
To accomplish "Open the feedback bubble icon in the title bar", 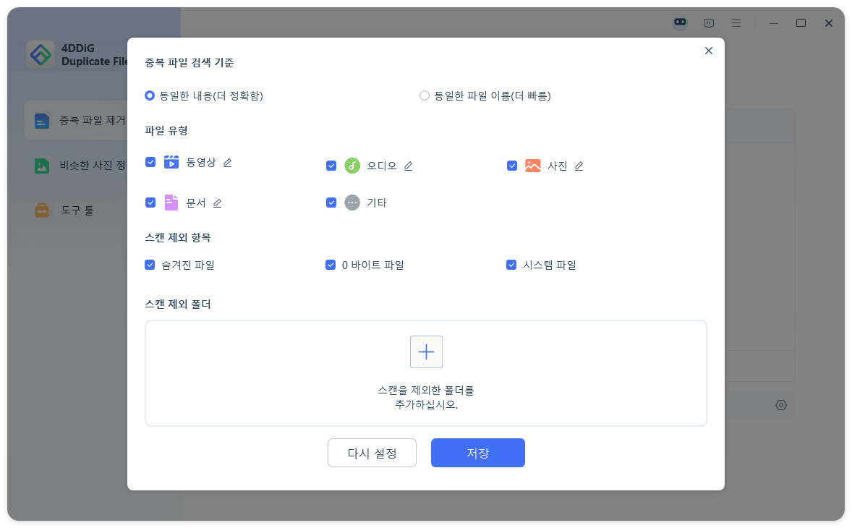I will point(708,22).
